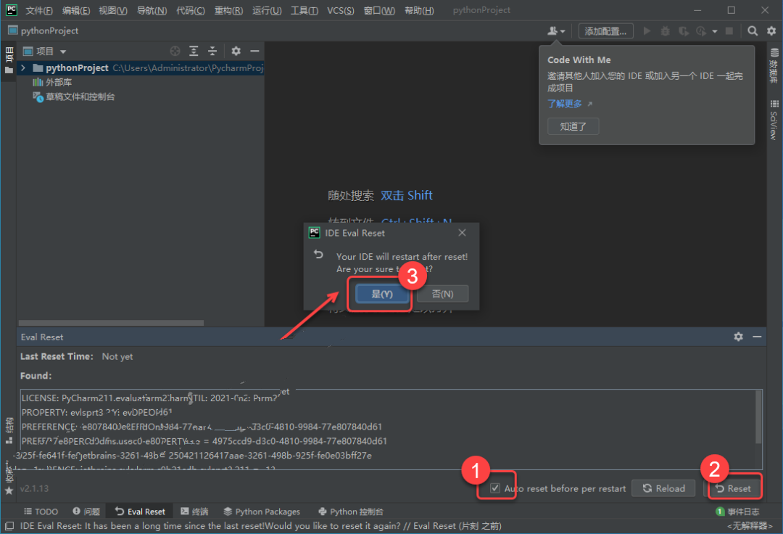Viewport: 783px width, 534px height.
Task: Open the VCS(S) menu
Action: point(341,10)
